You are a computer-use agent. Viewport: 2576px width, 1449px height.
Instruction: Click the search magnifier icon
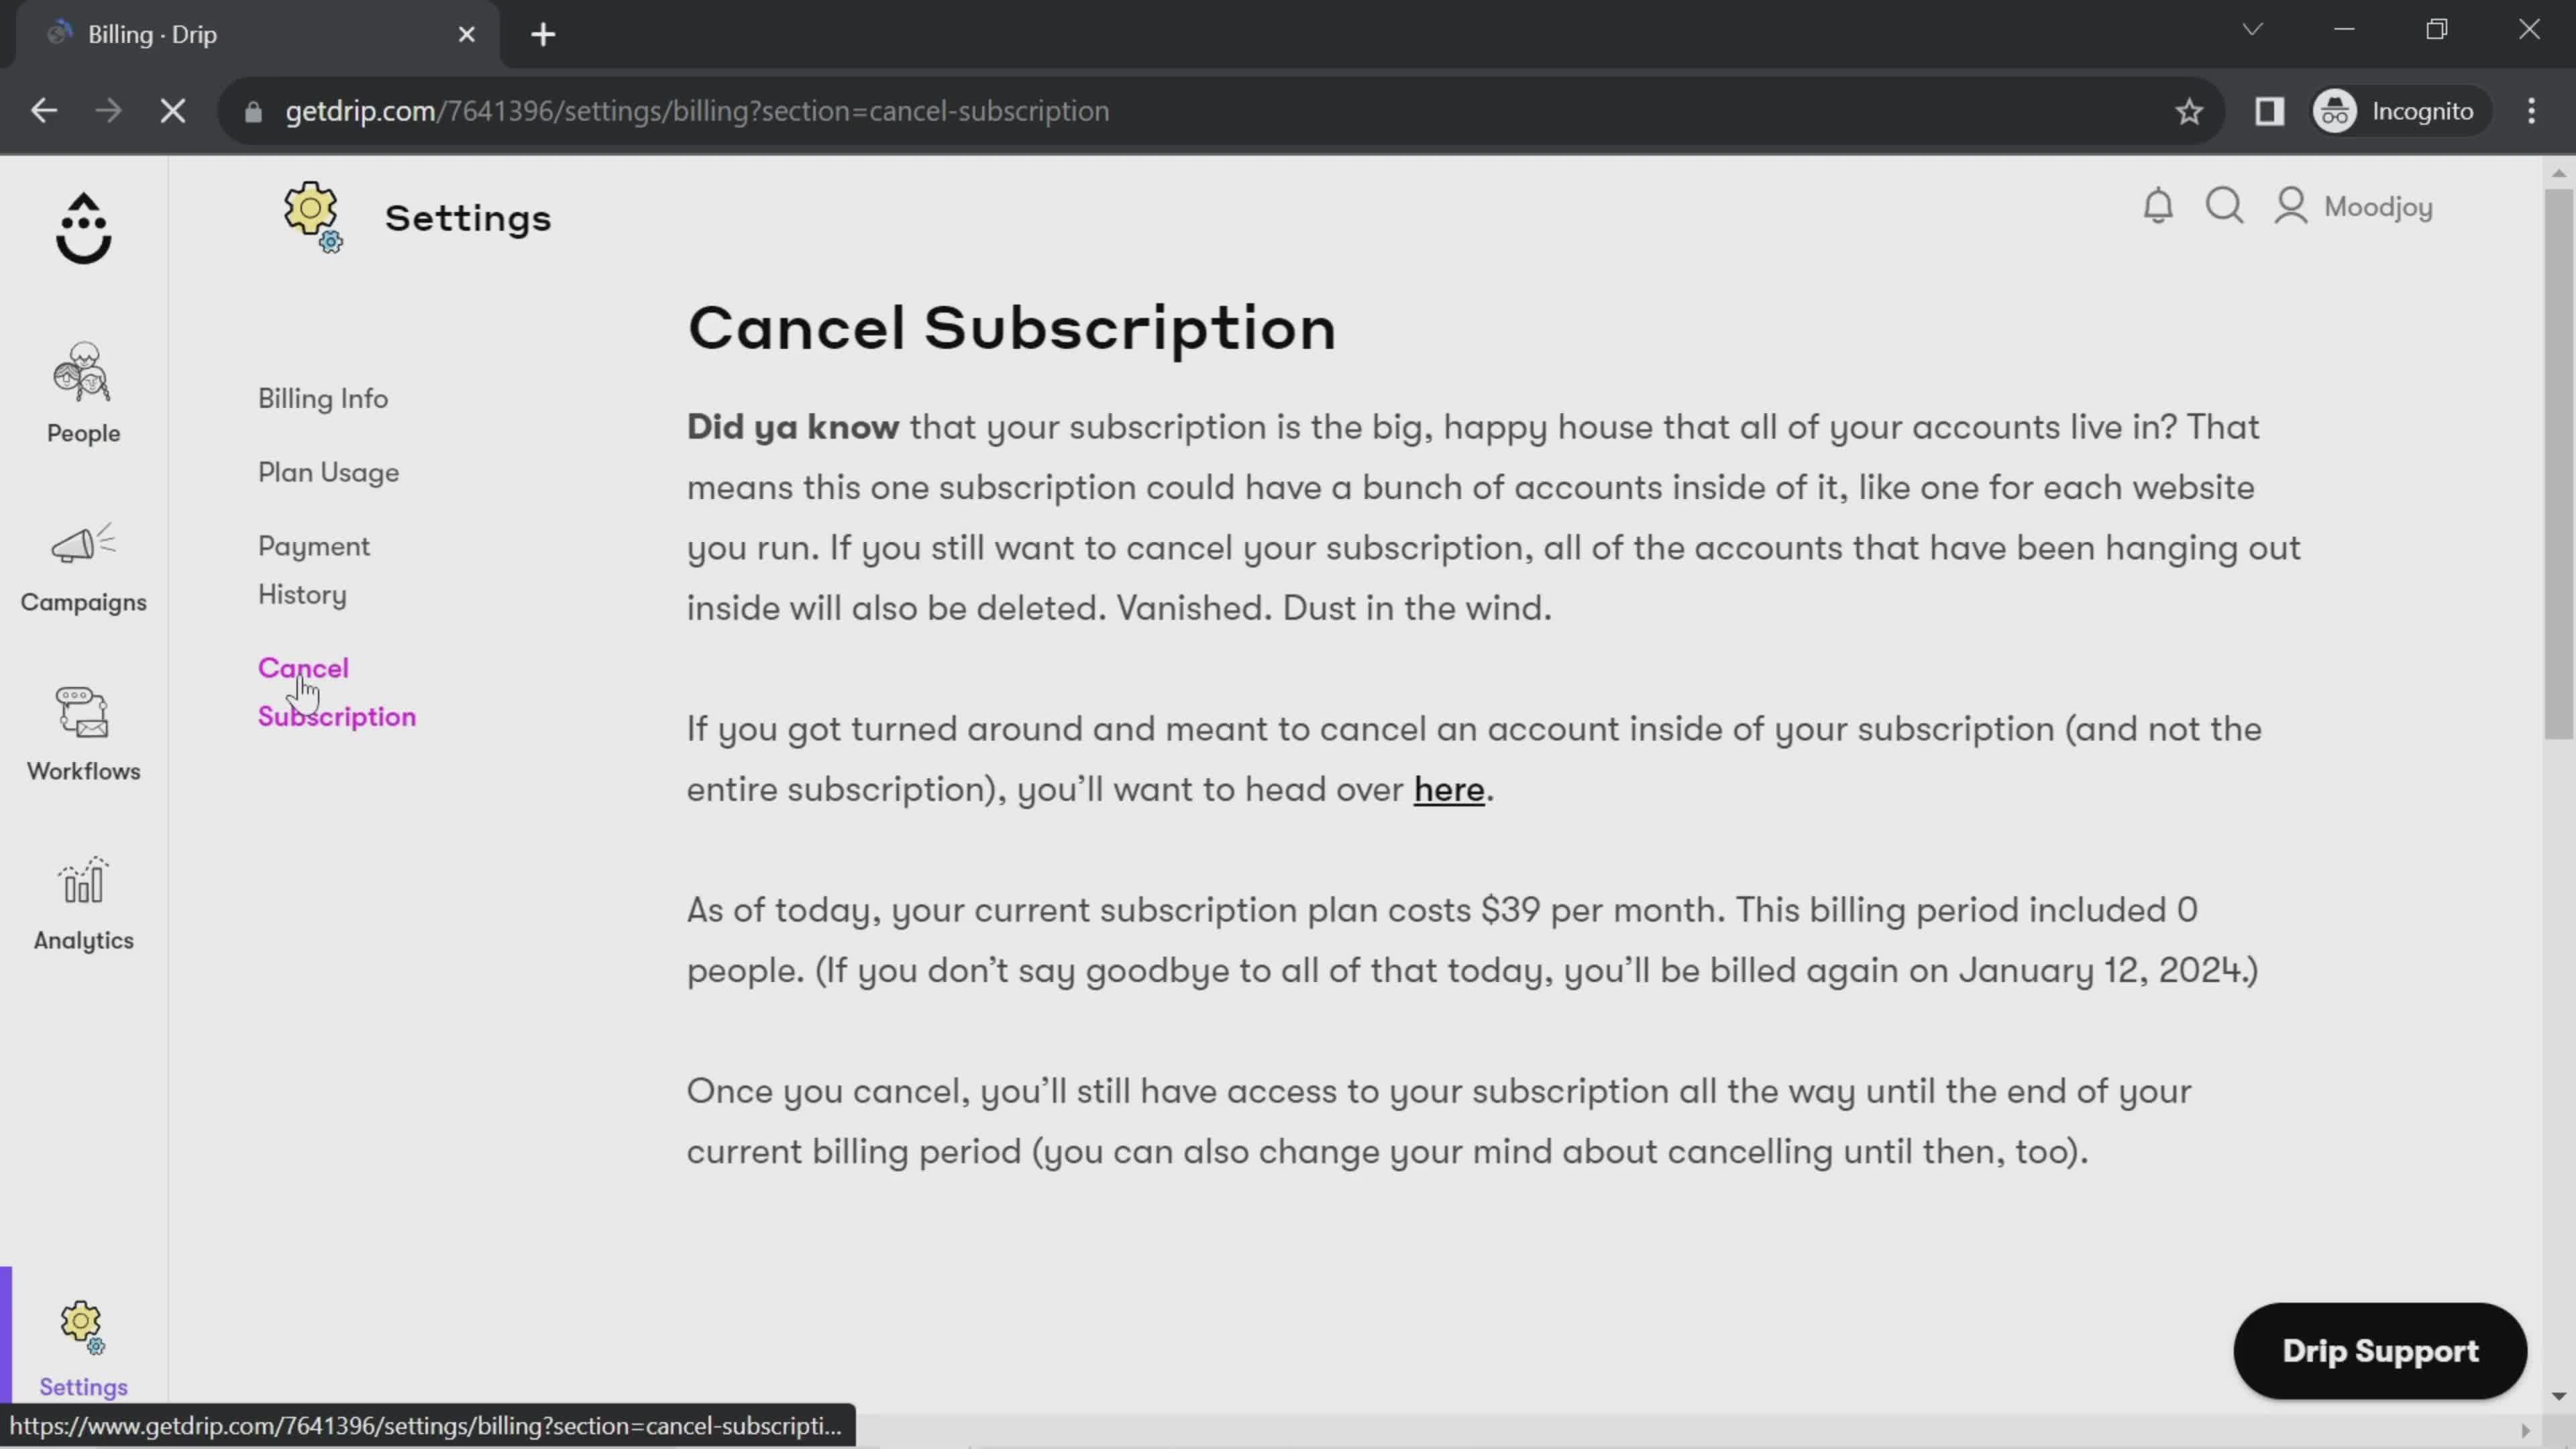click(x=2226, y=207)
